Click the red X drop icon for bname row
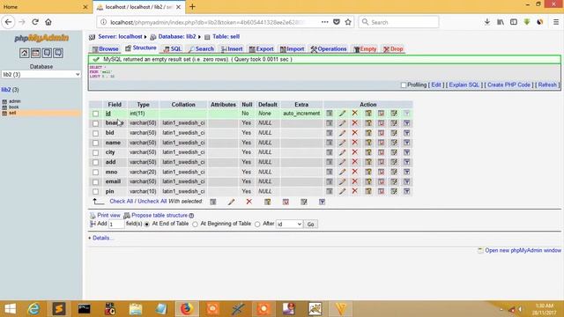Screen dimensions: 564x317 (355, 123)
